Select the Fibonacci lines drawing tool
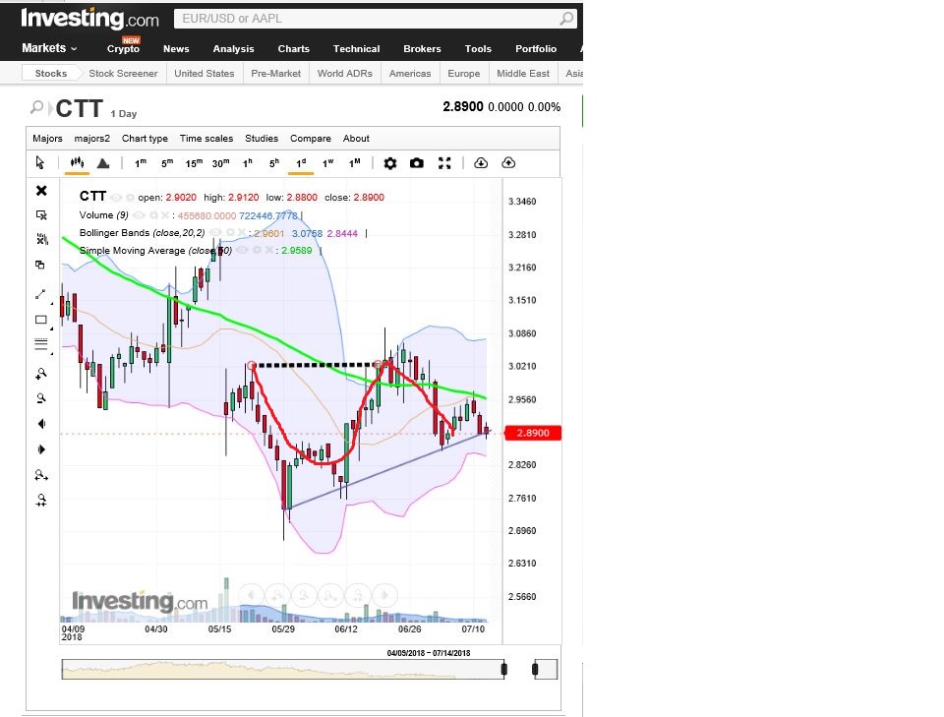This screenshot has height=717, width=944. 41,344
